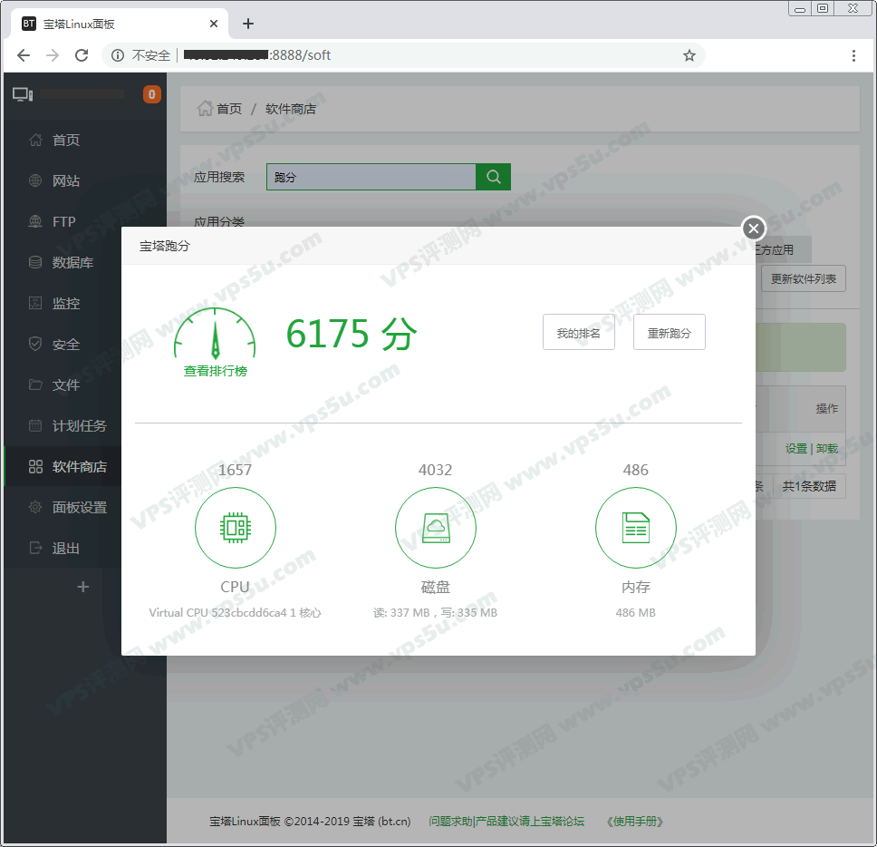Viewport: 877px width, 847px height.
Task: Go to 数据库 sidebar item
Action: tap(72, 263)
